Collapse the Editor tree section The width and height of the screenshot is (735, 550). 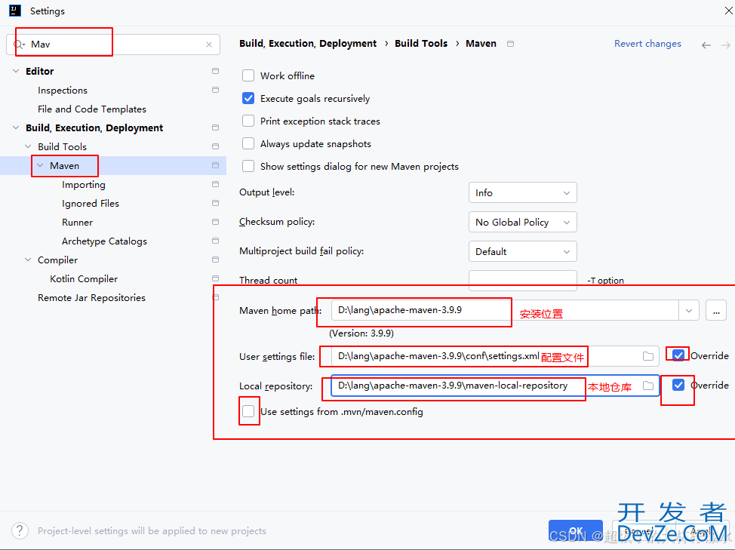pyautogui.click(x=16, y=71)
